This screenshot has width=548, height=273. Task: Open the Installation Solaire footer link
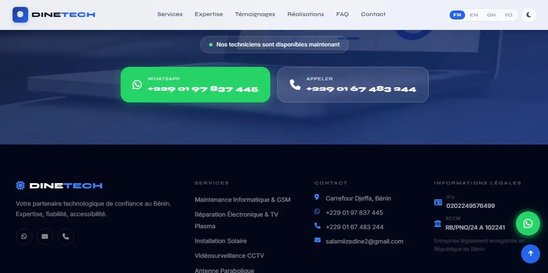pos(220,241)
